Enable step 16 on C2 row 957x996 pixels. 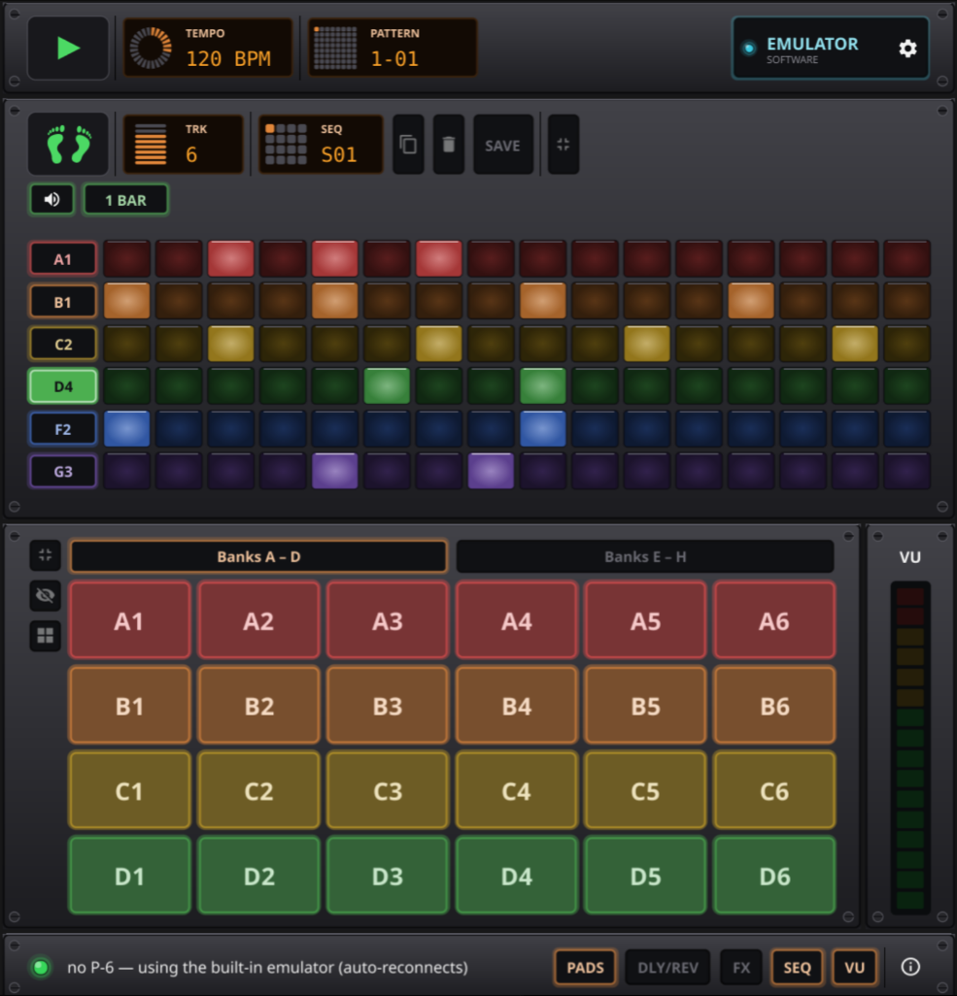(906, 344)
